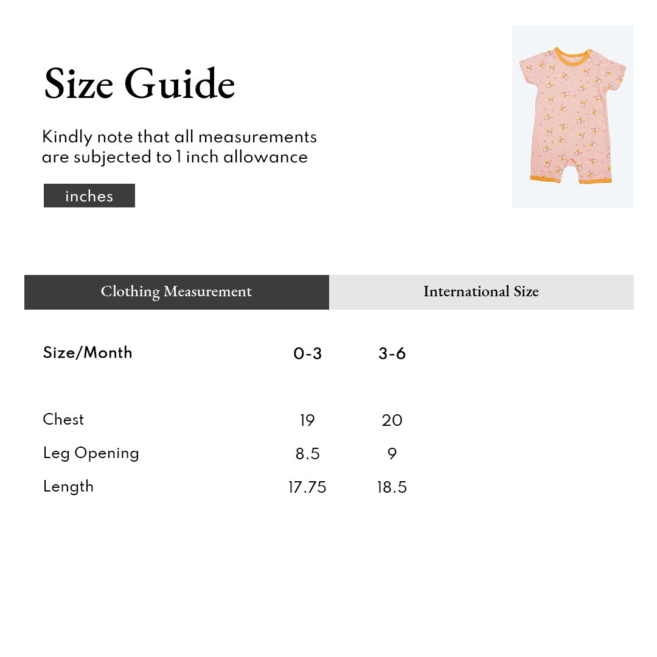The image size is (657, 657).
Task: Click the '1 inch allowance' note line
Action: click(x=175, y=157)
